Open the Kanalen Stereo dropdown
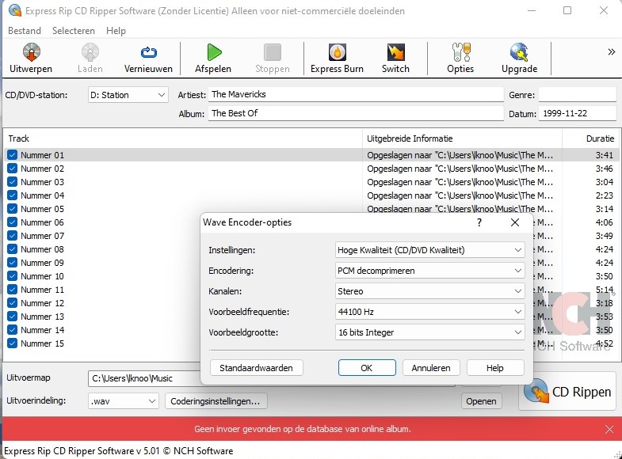The image size is (622, 459). pyautogui.click(x=430, y=291)
